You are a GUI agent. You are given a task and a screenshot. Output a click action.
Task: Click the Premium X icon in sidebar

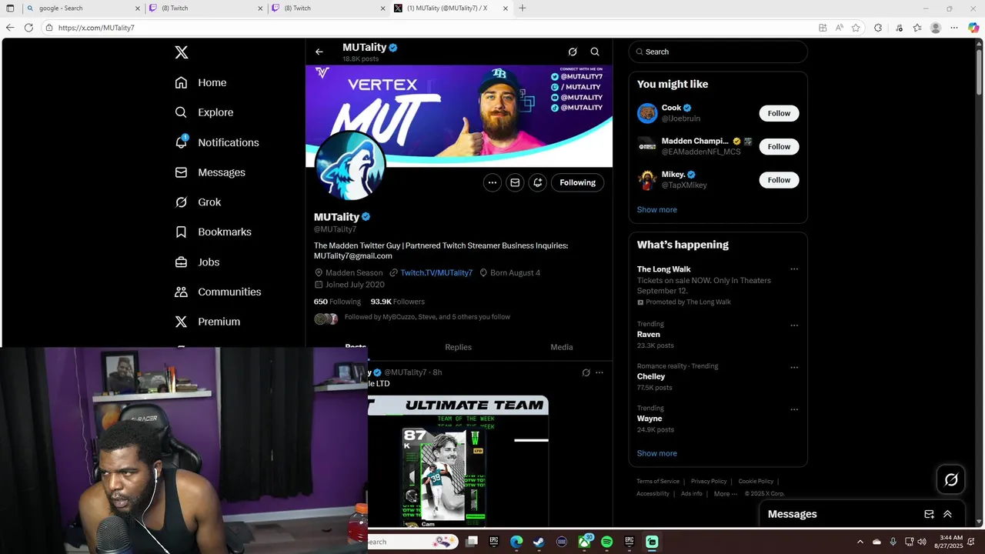coord(181,322)
